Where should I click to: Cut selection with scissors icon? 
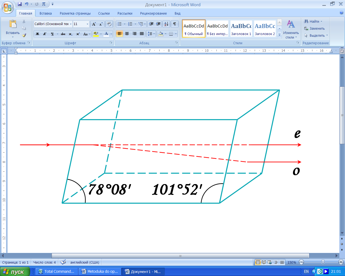[24, 21]
